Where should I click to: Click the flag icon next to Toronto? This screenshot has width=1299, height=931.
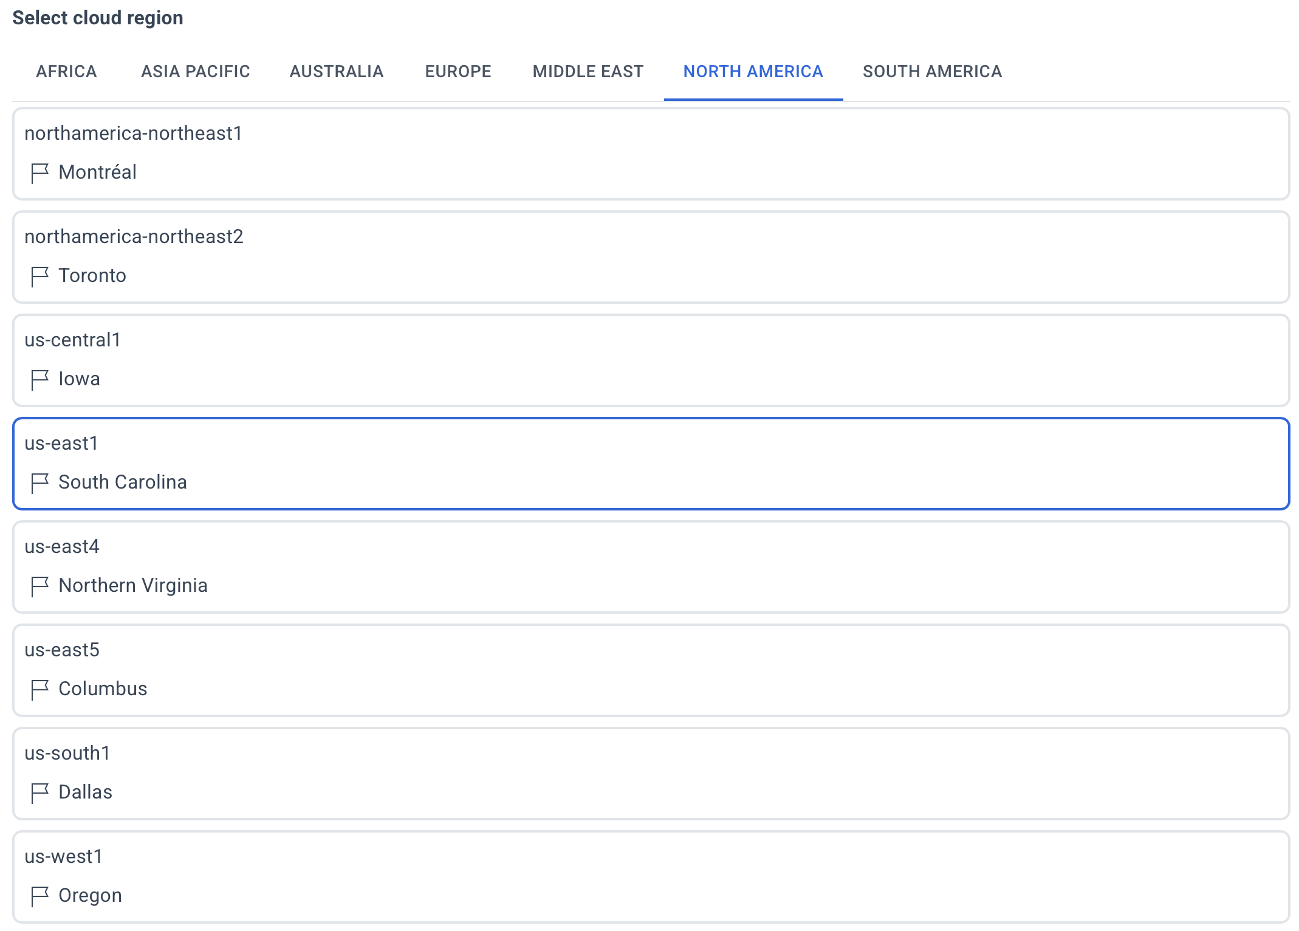click(x=39, y=277)
